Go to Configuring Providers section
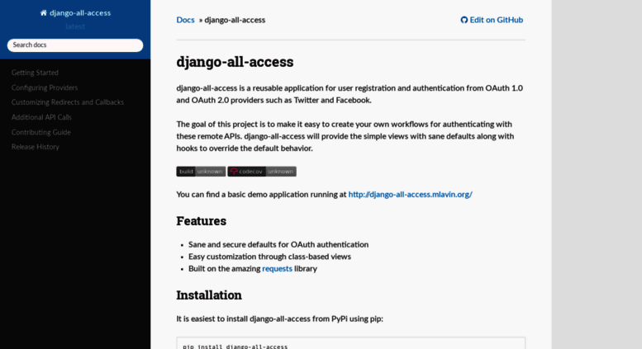This screenshot has width=642, height=349. 45,87
